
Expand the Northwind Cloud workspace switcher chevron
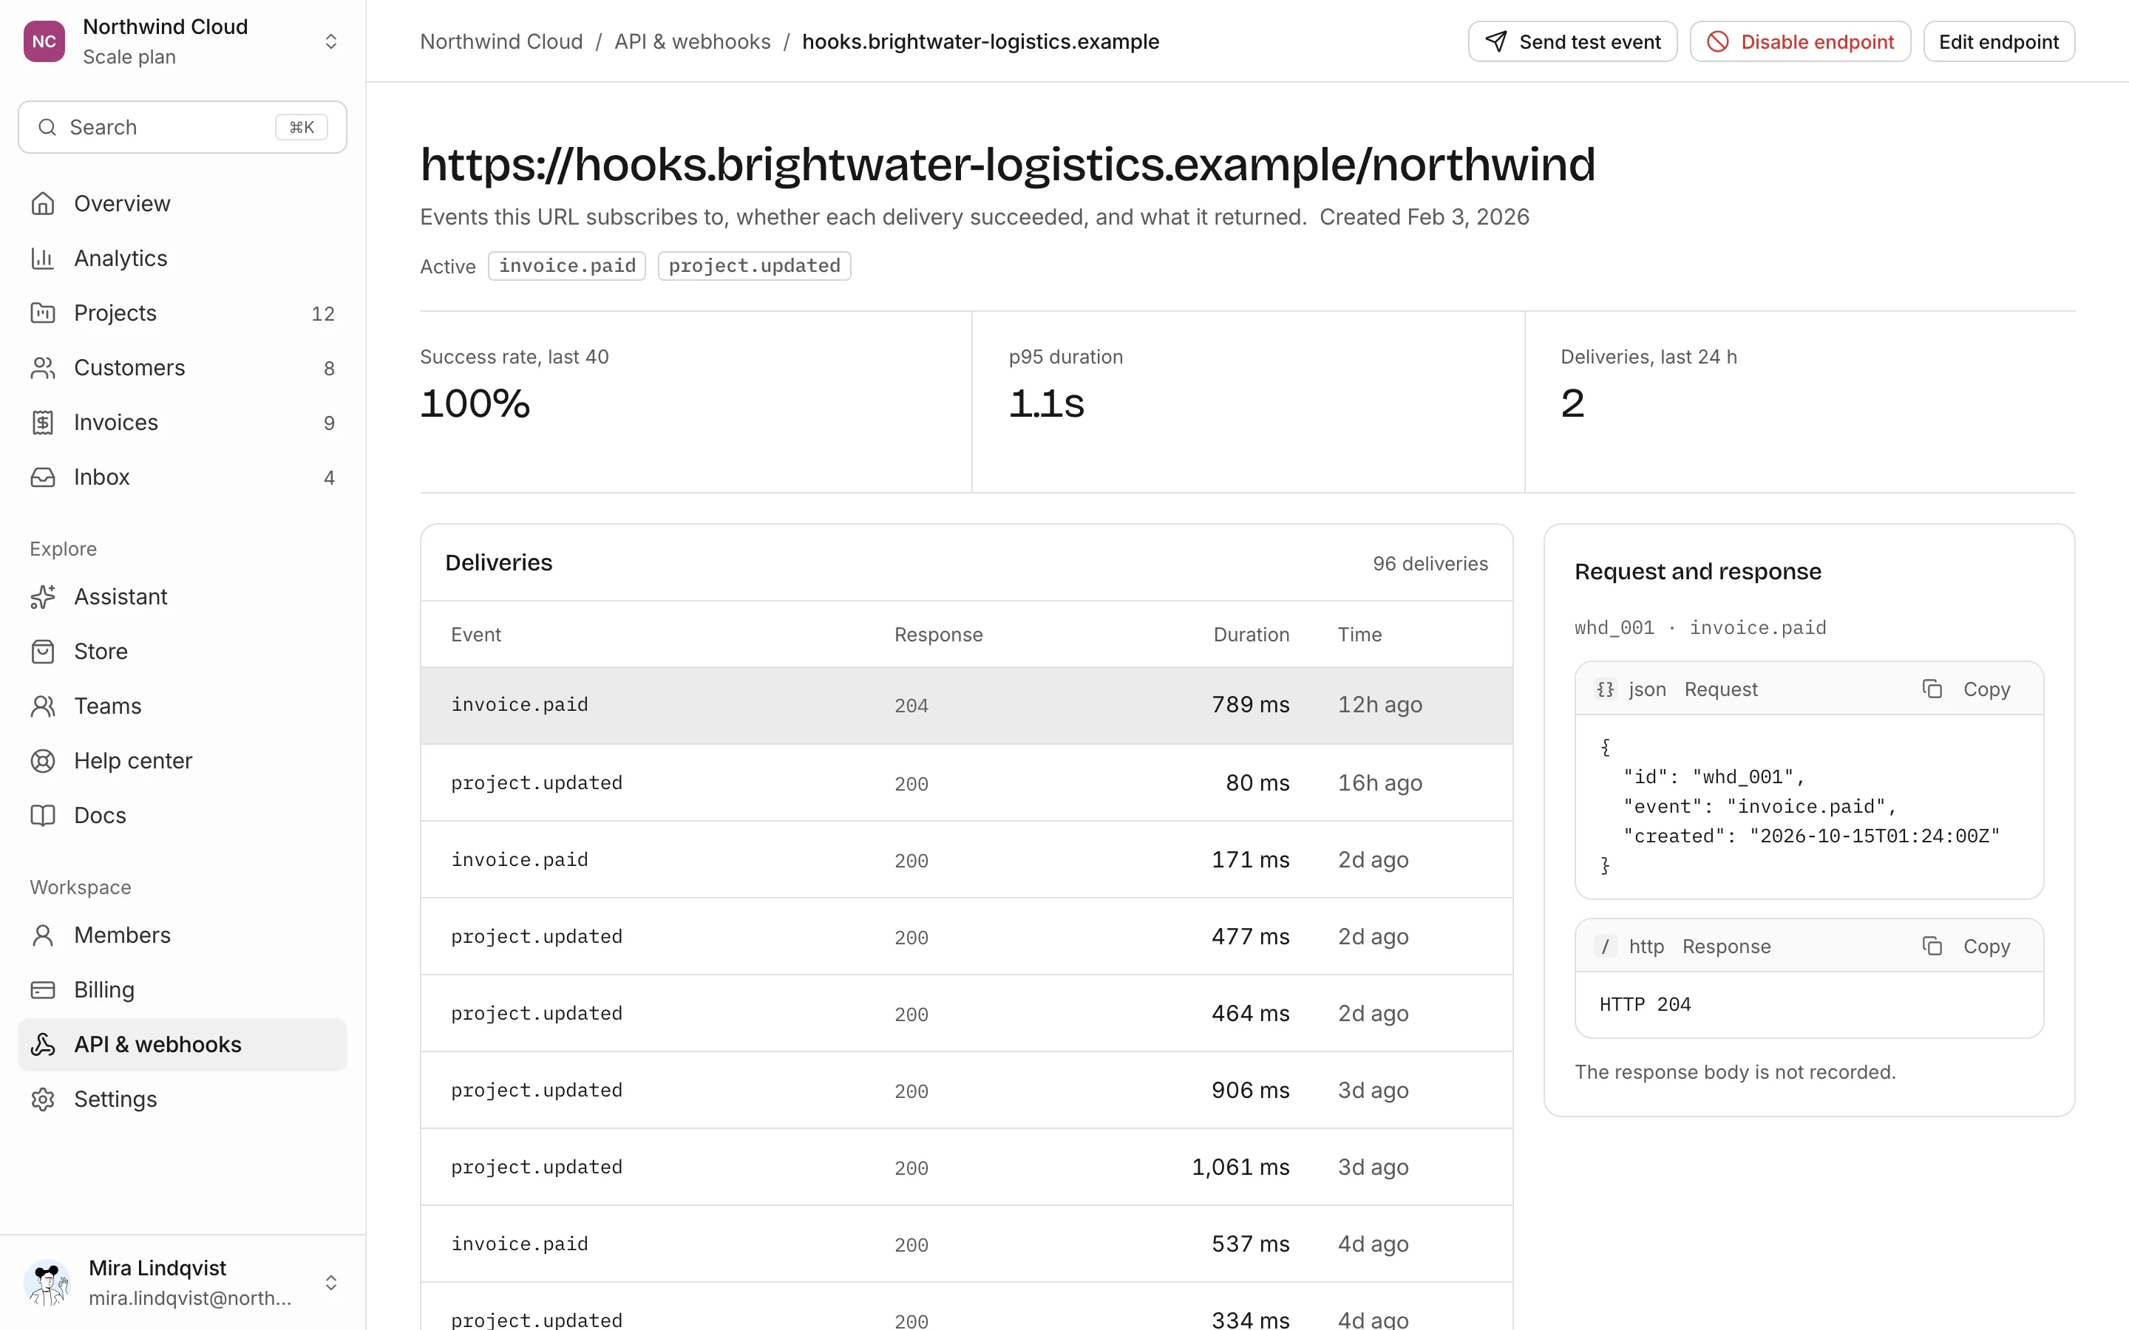(330, 41)
